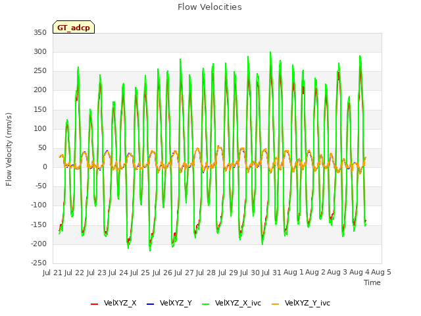Click the 350 y-axis tick label

click(x=40, y=33)
